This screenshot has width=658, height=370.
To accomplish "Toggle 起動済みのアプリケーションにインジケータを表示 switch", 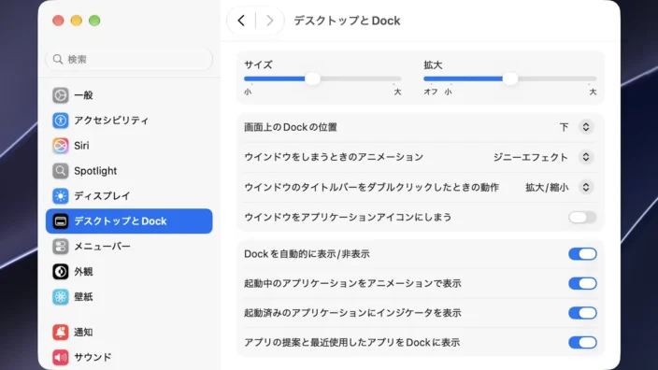I will coord(582,313).
